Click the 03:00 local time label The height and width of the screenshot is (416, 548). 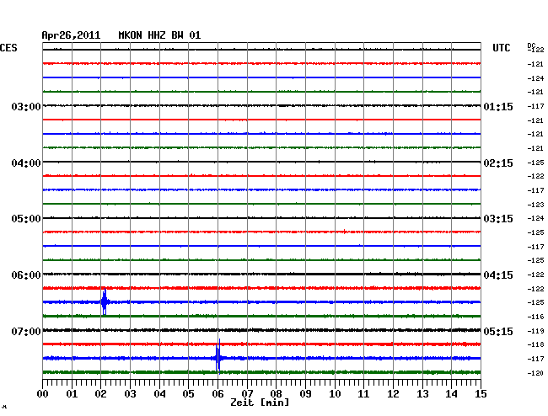click(26, 106)
